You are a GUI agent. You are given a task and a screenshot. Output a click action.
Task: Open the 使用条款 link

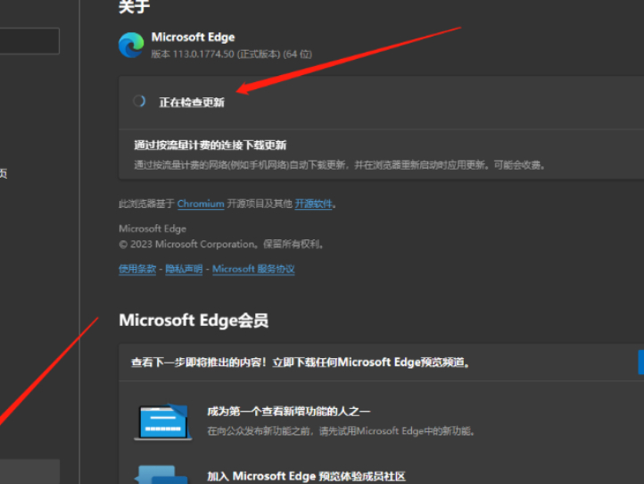click(x=137, y=269)
